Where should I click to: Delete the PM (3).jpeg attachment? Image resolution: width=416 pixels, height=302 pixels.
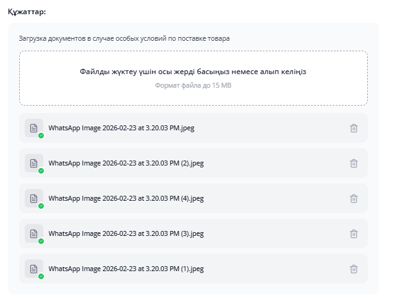354,234
